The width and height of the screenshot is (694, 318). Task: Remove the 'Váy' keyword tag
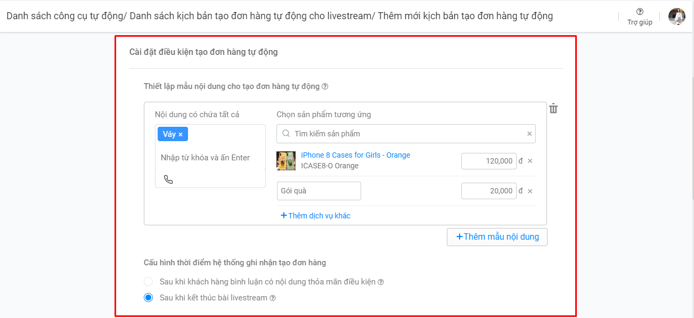pyautogui.click(x=181, y=134)
